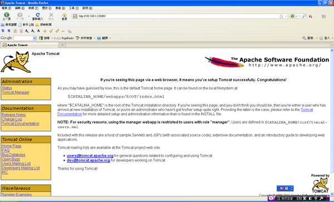The height and width of the screenshot is (202, 334).
Task: Click the third plain 'A' toolbar icon
Action: coord(38,31)
